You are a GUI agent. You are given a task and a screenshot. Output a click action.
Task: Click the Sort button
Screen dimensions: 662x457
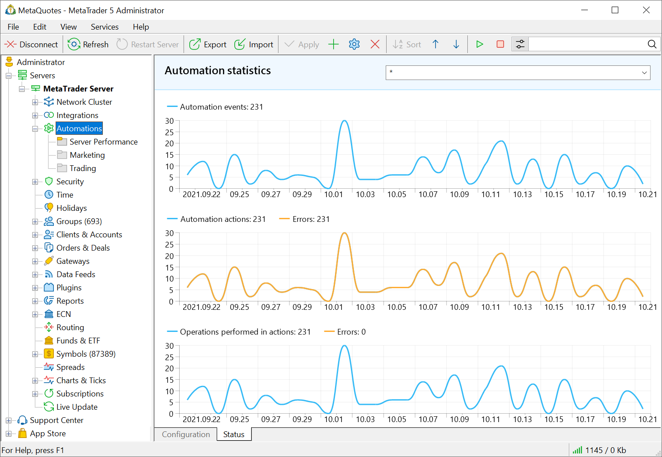[x=407, y=44]
